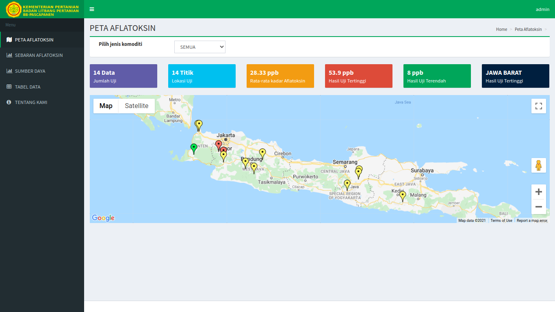This screenshot has width=555, height=312.
Task: Switch the map to Satellite view
Action: tap(137, 106)
